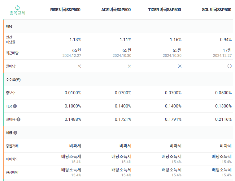Click SOL 실비용 value 0.2116%
Viewport: 235px width, 181px height.
click(224, 120)
